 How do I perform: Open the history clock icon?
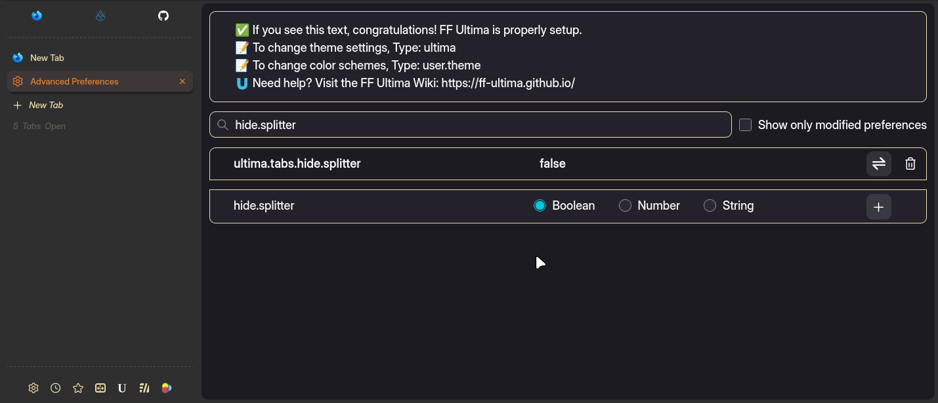(x=56, y=388)
